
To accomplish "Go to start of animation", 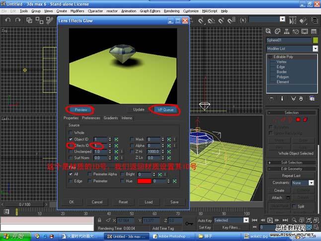I will tap(254, 220).
